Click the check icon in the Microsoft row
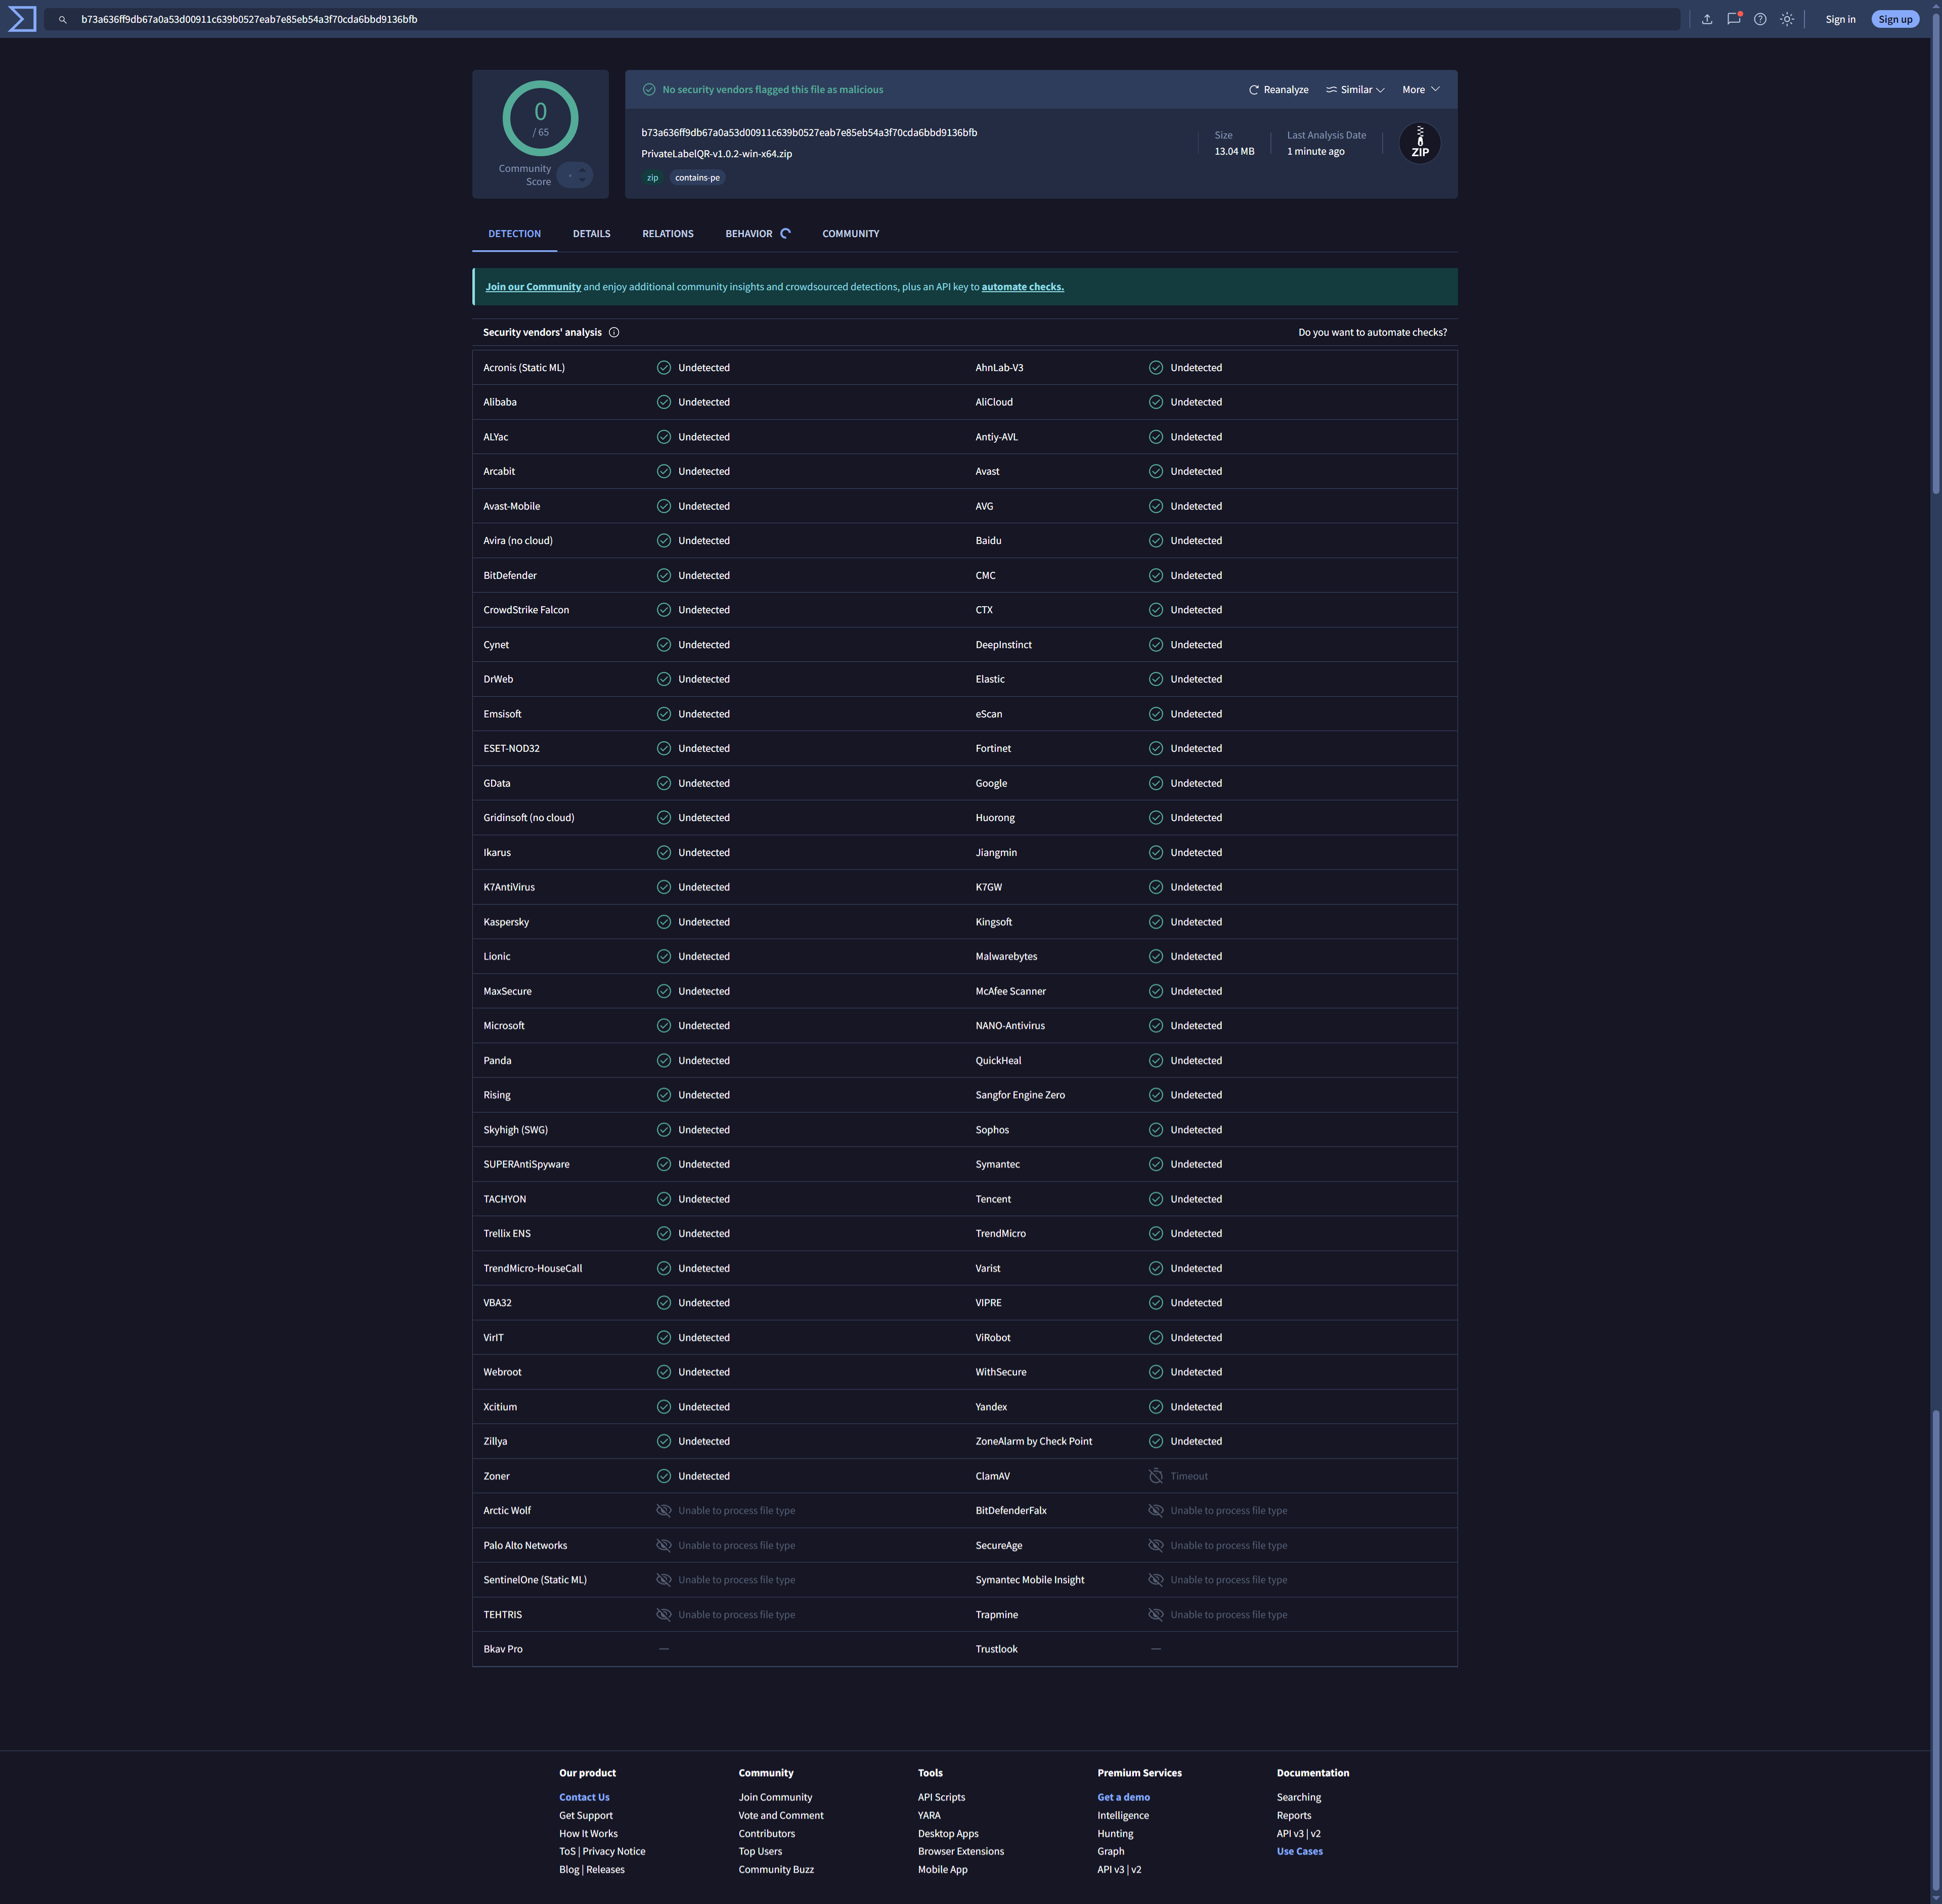The image size is (1942, 1904). [x=664, y=1026]
